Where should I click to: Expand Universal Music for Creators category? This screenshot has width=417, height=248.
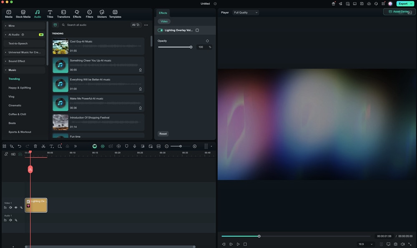[25, 52]
